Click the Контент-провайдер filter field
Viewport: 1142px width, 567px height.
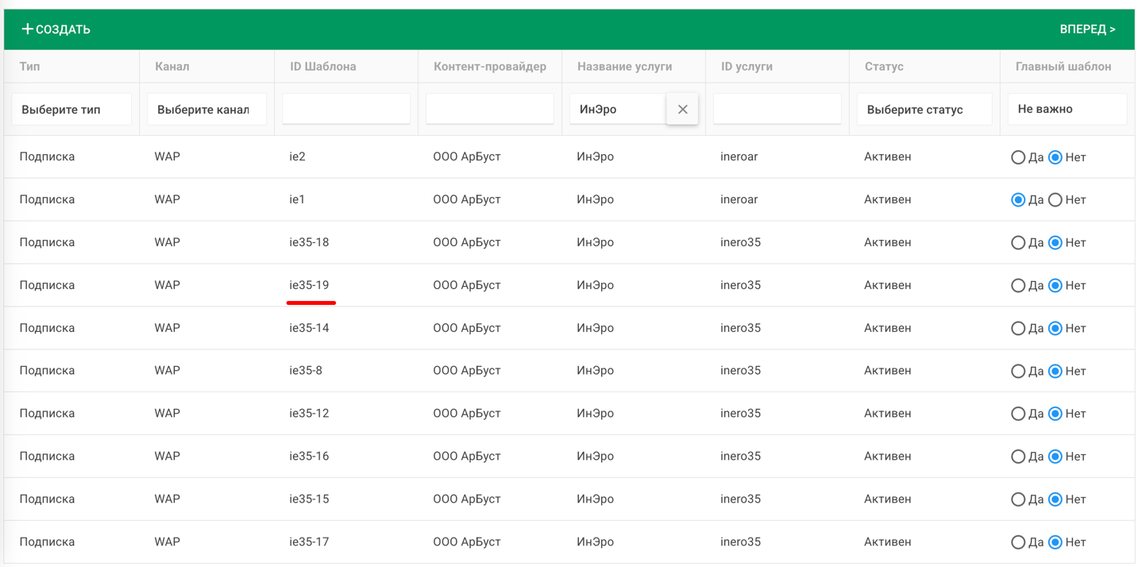click(489, 110)
